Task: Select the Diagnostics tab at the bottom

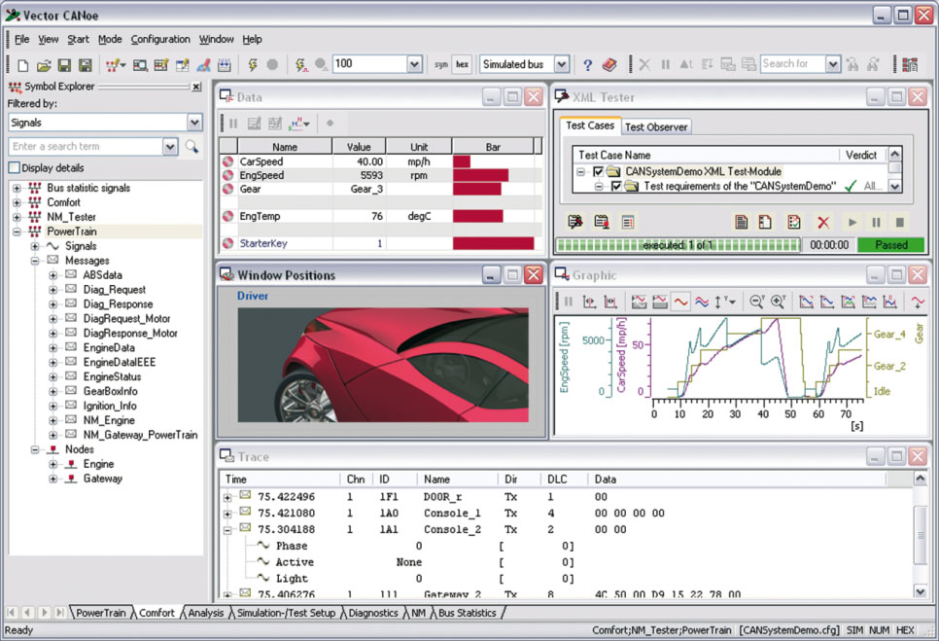Action: (373, 613)
